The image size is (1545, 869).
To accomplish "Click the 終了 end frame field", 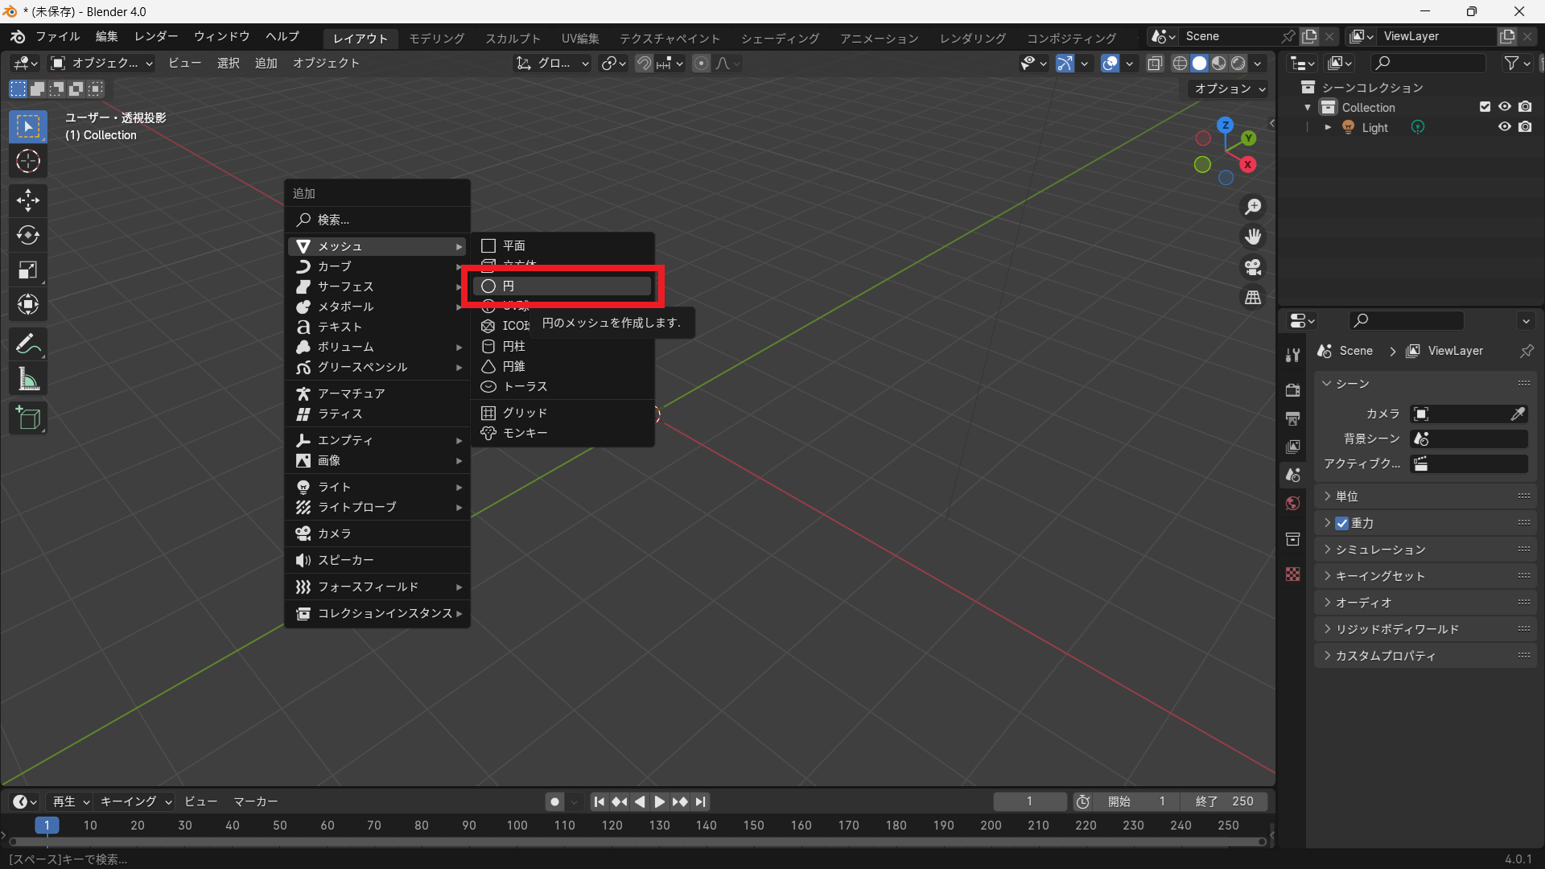I will click(x=1224, y=801).
